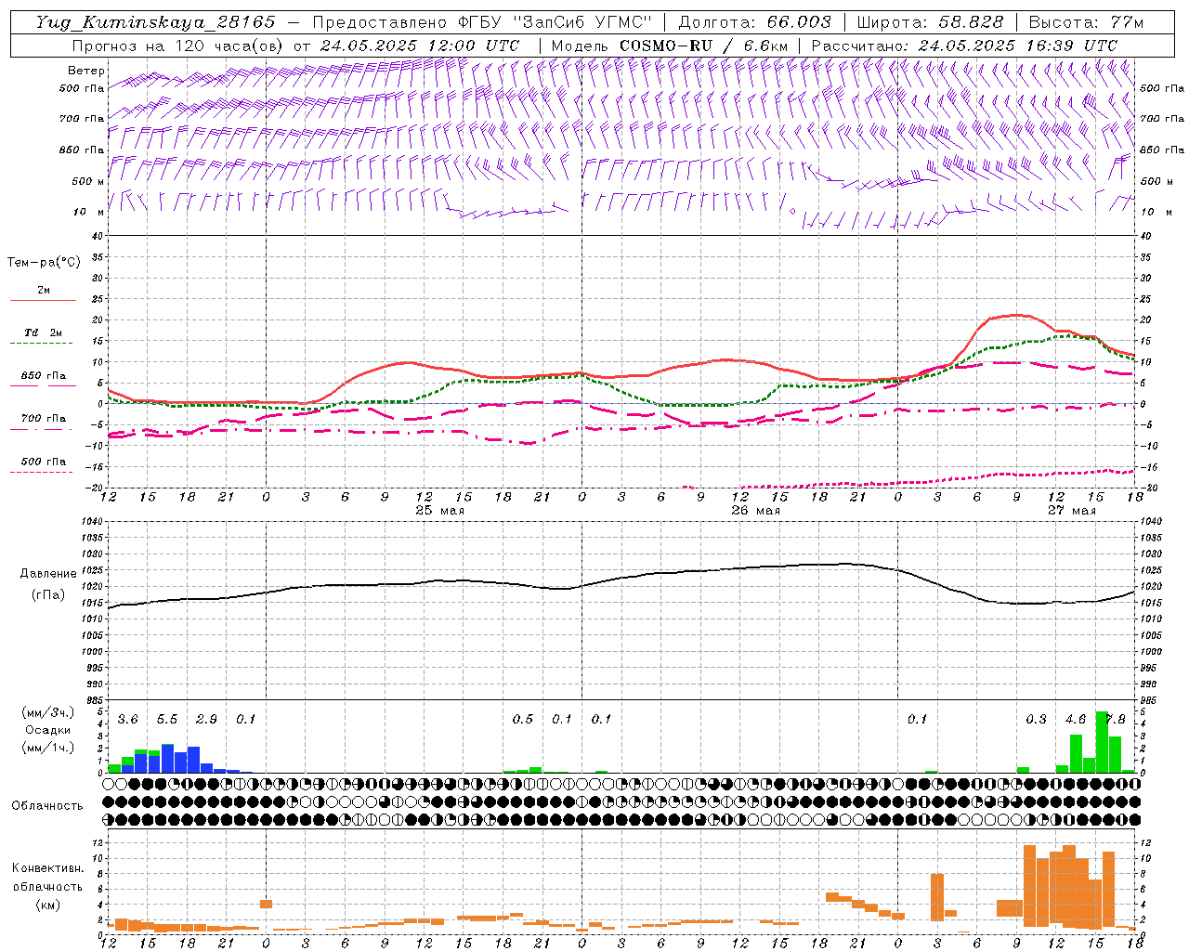Click the 26 мая date label

pyautogui.click(x=755, y=511)
